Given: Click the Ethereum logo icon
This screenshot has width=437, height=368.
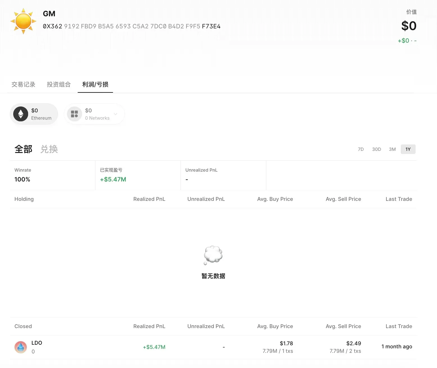Looking at the screenshot, I should click(21, 114).
